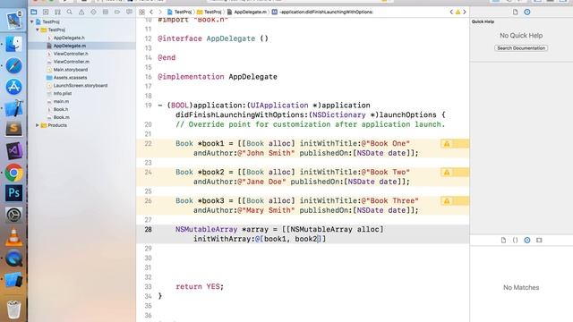Image resolution: width=573 pixels, height=322 pixels.
Task: Click Search Documentation button
Action: coord(521,48)
